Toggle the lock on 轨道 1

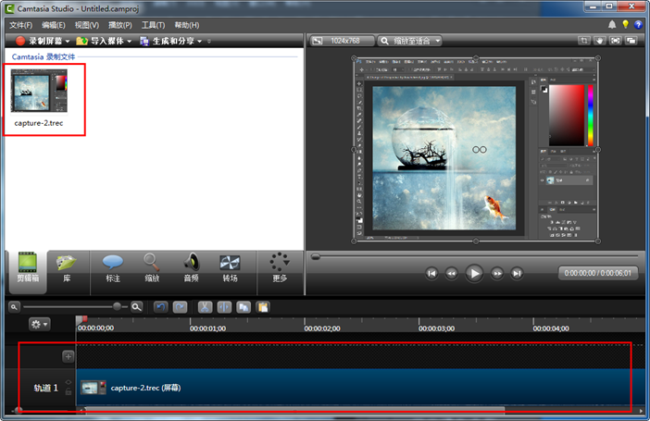pos(69,392)
